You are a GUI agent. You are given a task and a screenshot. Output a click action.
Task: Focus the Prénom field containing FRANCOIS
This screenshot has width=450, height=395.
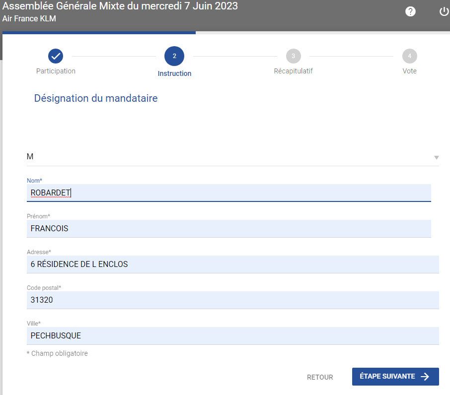click(229, 228)
